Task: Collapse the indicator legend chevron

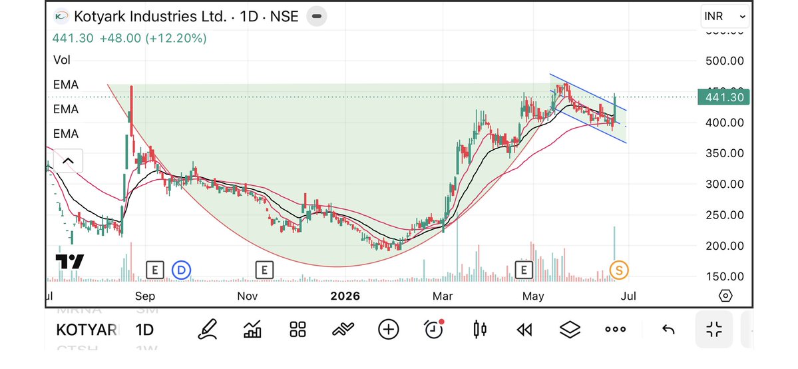Action: 68,161
